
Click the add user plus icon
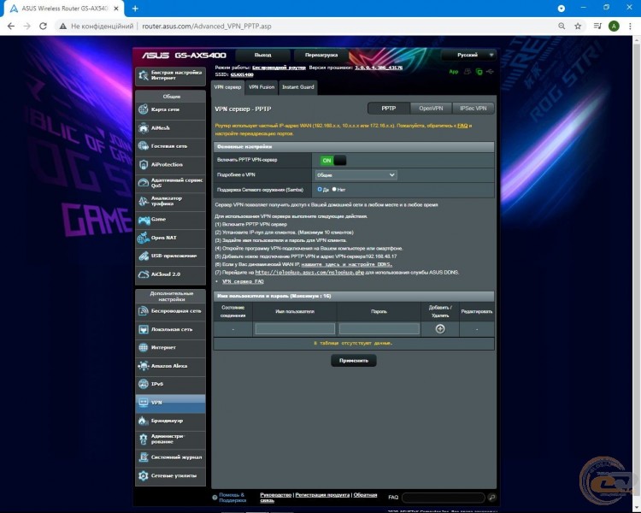point(440,329)
